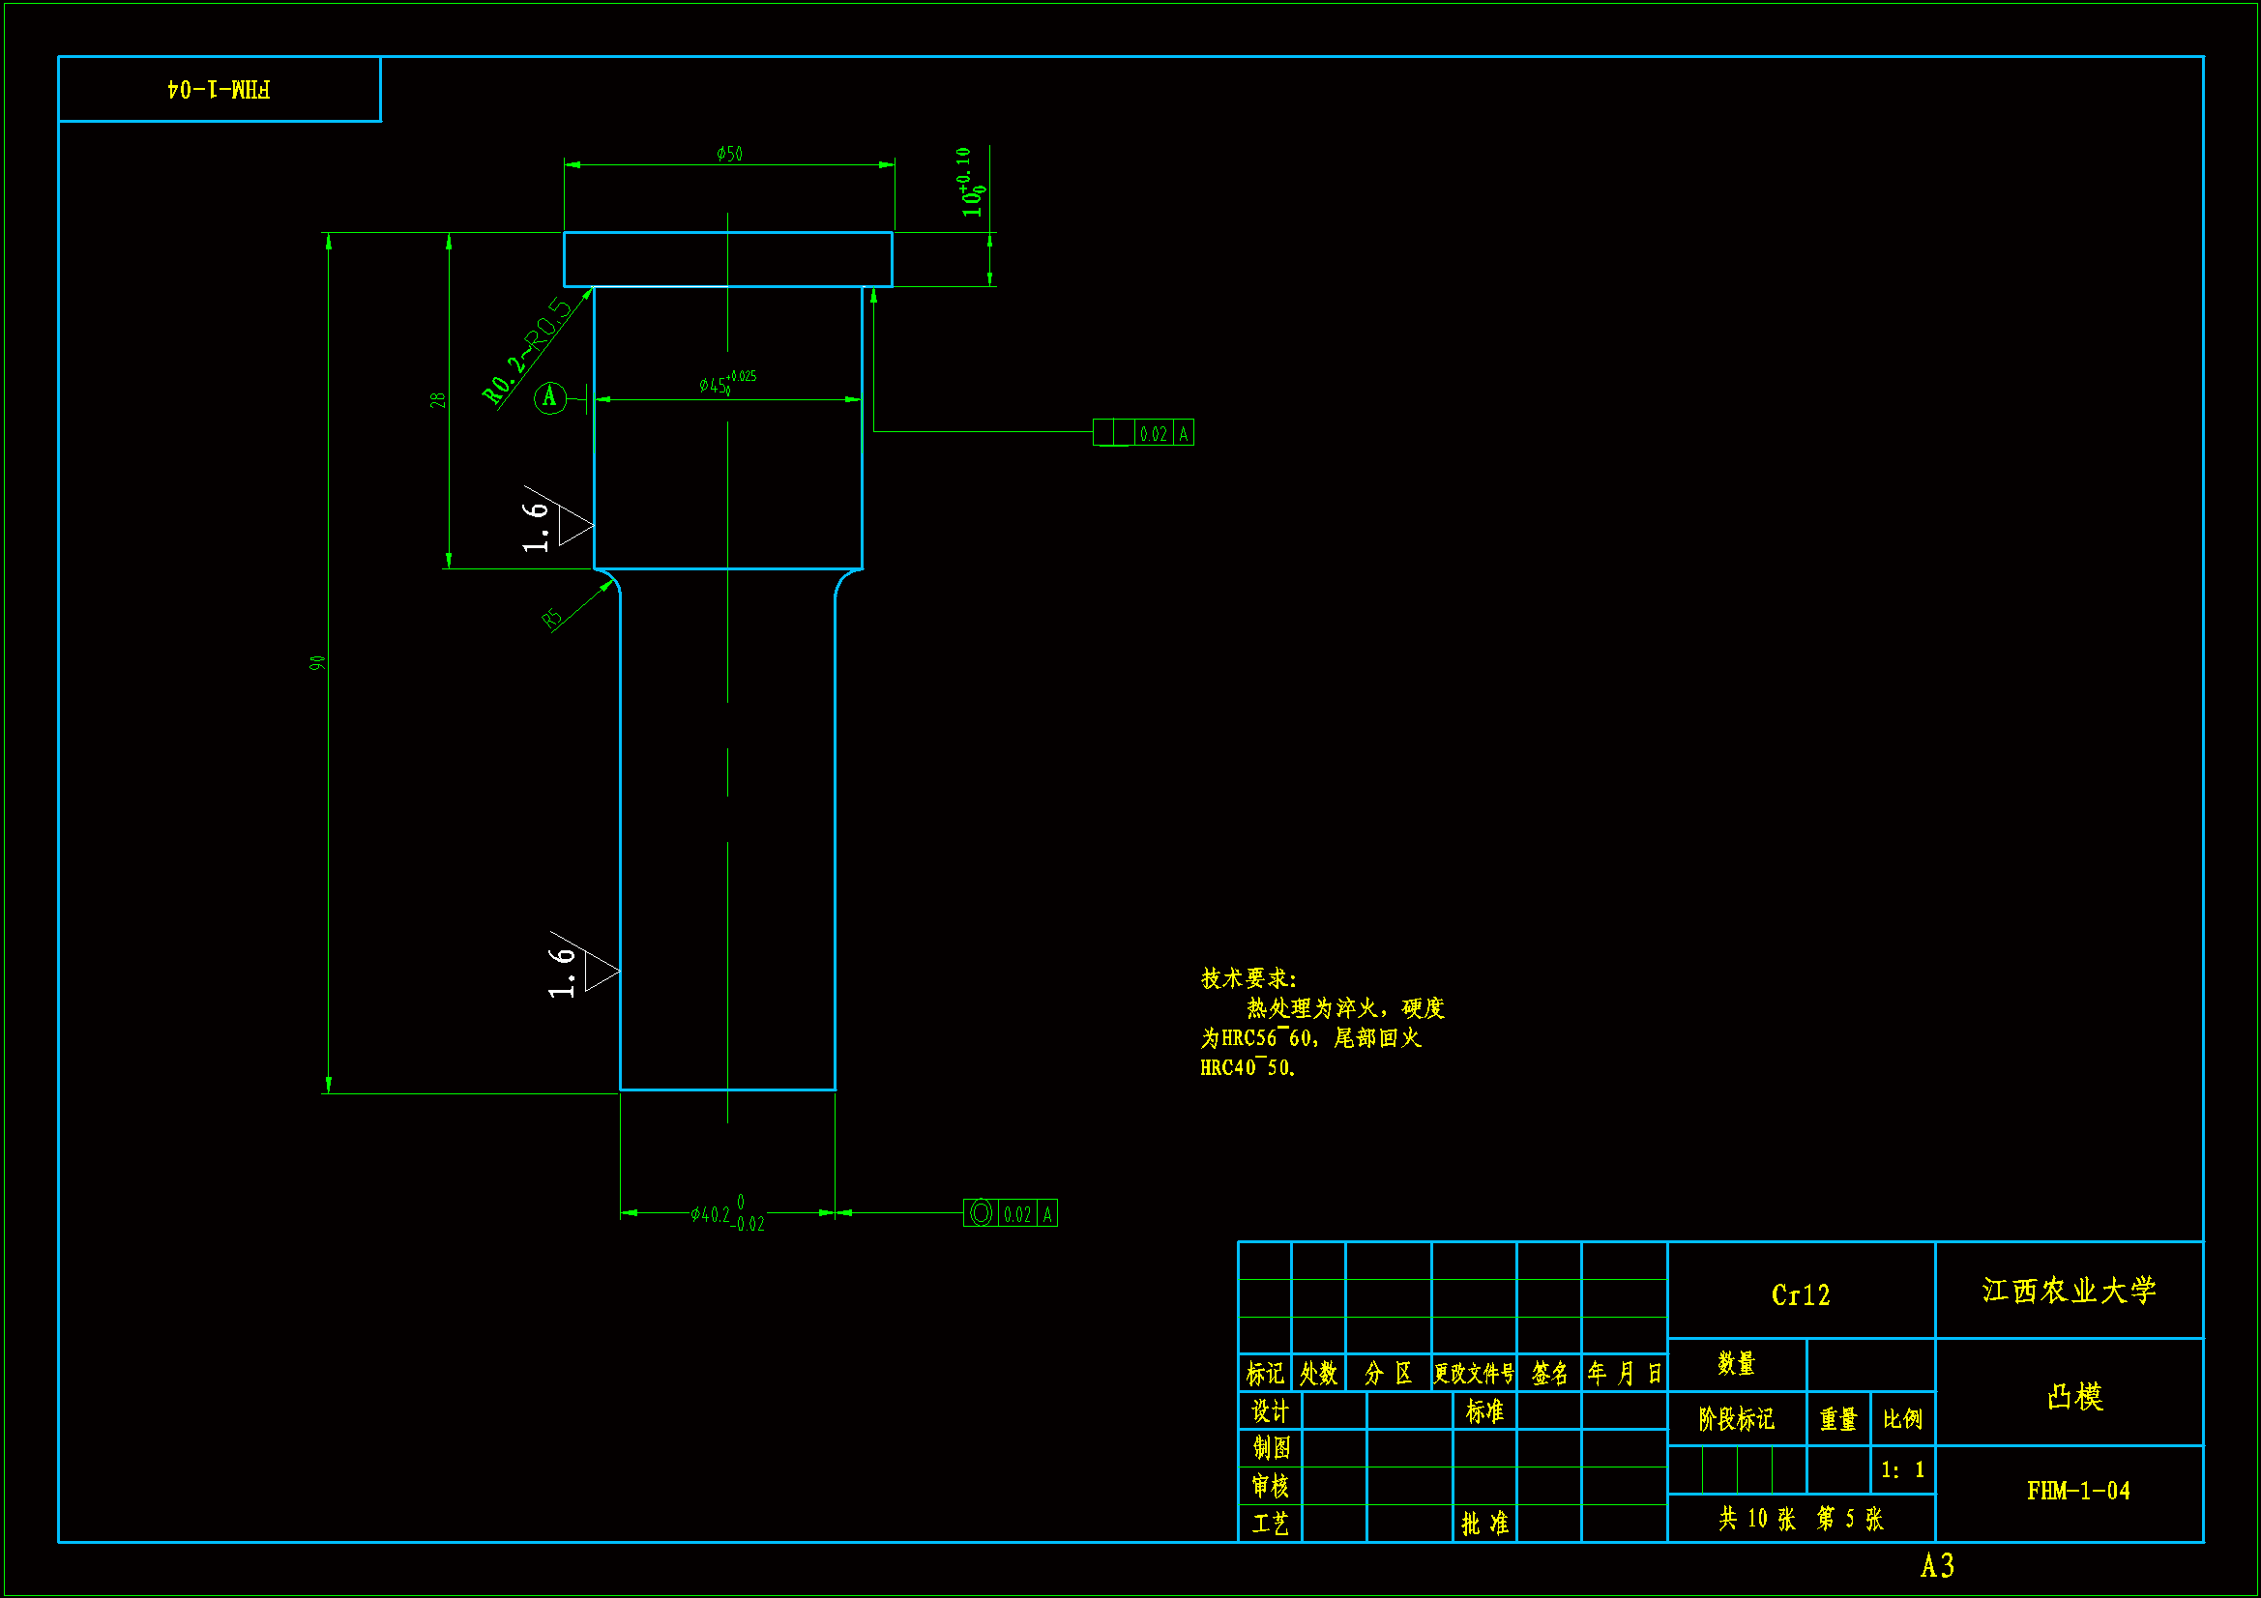Click the A3 sheet size label

[x=1936, y=1565]
